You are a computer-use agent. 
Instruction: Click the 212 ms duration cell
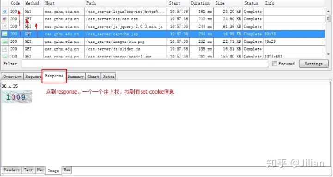(205, 19)
